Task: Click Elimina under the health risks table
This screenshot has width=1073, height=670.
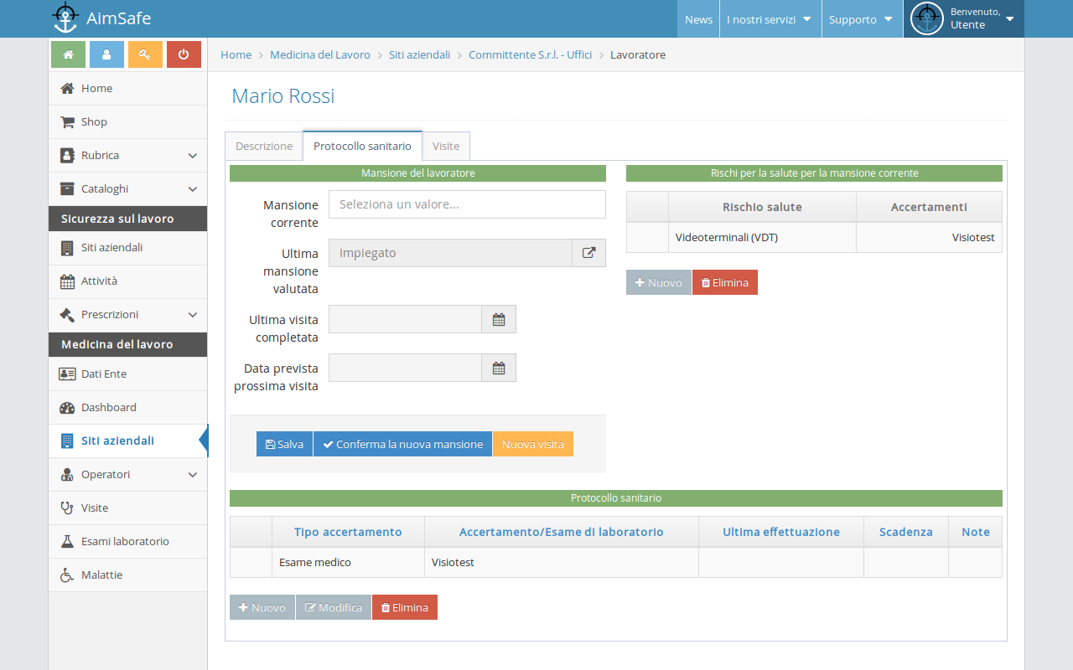Action: (725, 282)
